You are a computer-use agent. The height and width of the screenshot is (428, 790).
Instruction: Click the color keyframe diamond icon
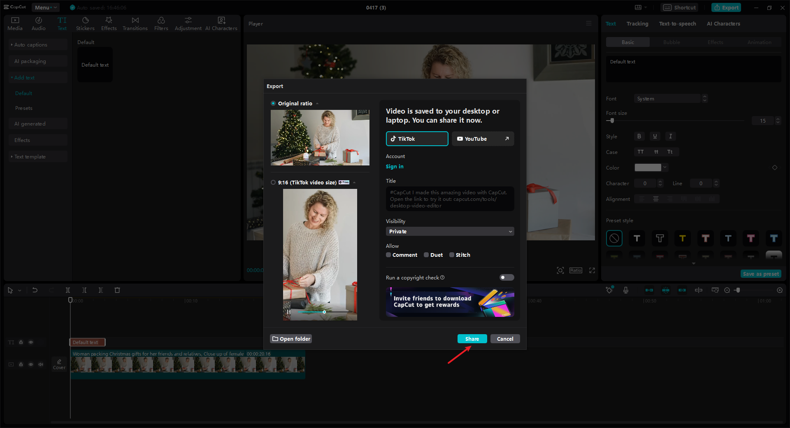[x=775, y=167]
